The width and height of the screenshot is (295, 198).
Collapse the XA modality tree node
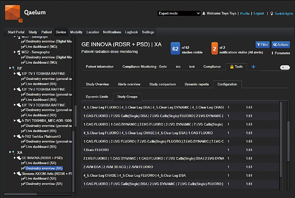11,152
